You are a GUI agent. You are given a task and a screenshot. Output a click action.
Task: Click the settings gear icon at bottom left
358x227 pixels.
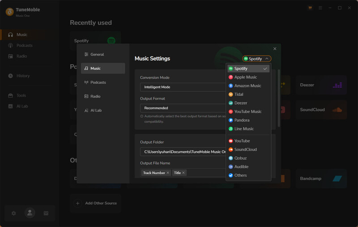[13, 214]
